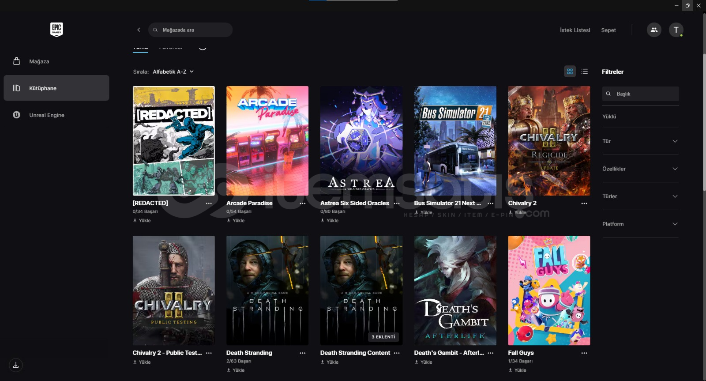Screen dimensions: 706x381
Task: Switch to list view
Action: click(585, 71)
